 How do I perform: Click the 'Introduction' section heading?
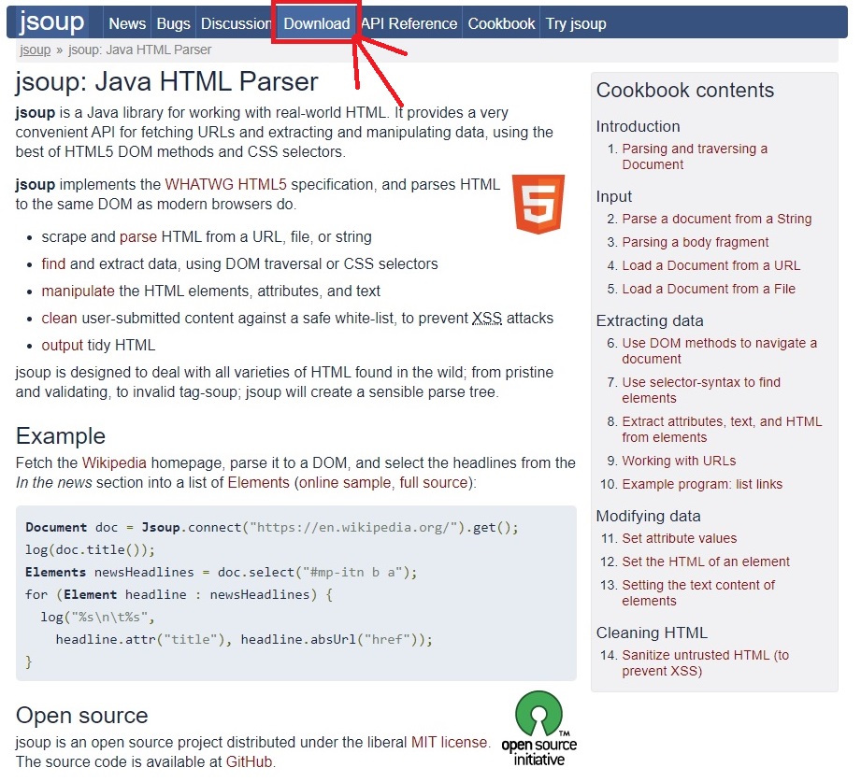(639, 126)
